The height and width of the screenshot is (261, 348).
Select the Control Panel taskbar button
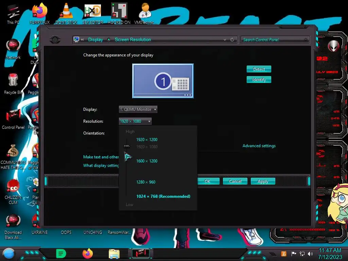tap(141, 254)
